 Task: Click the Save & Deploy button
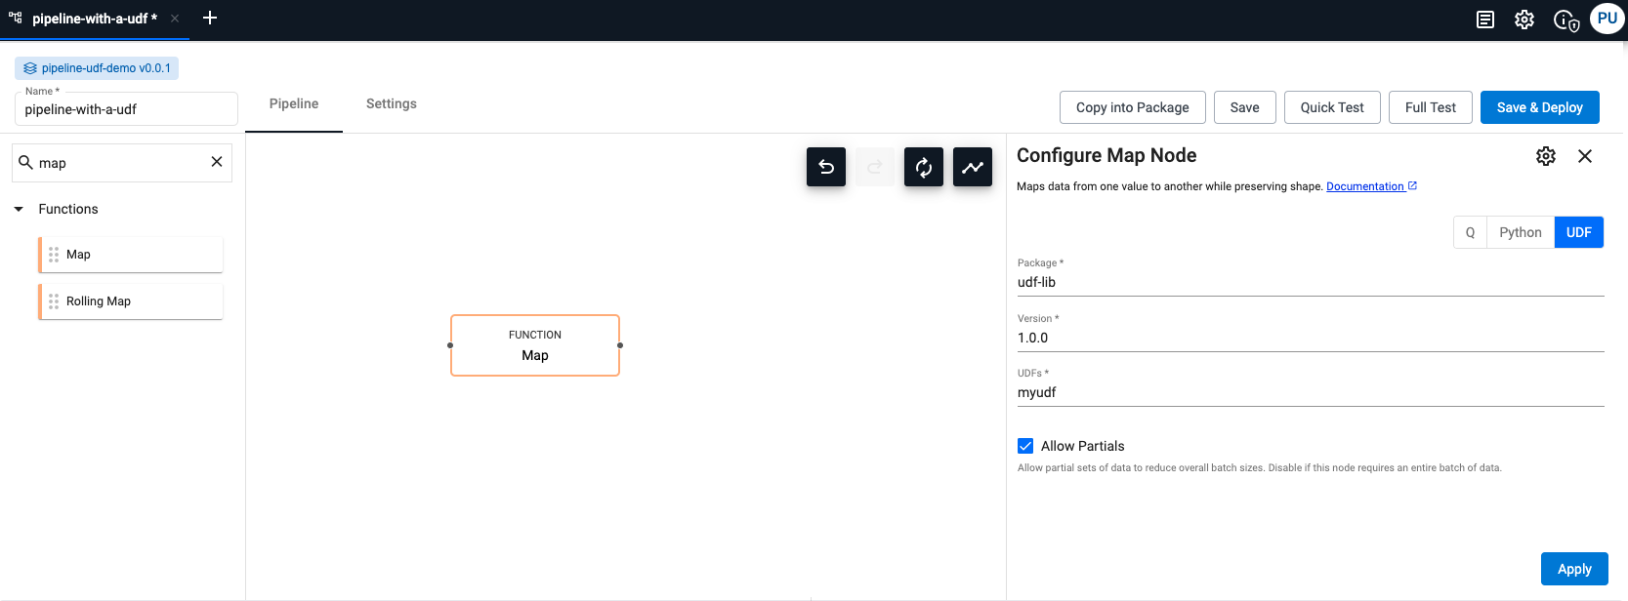1539,107
